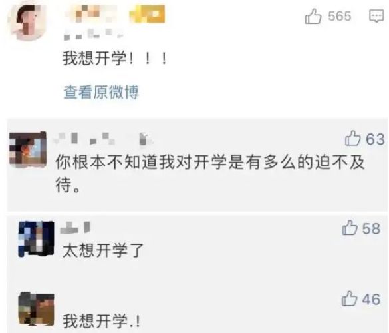Viewport: 389px width, 333px height.
Task: Tap the thumbs-up next to 58
Action: (x=350, y=228)
